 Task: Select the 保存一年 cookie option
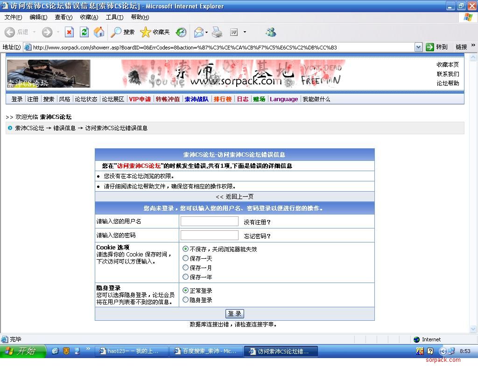pyautogui.click(x=186, y=277)
